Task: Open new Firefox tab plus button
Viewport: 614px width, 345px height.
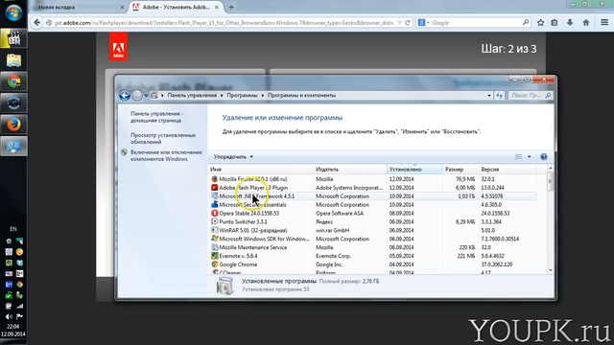Action: [231, 7]
